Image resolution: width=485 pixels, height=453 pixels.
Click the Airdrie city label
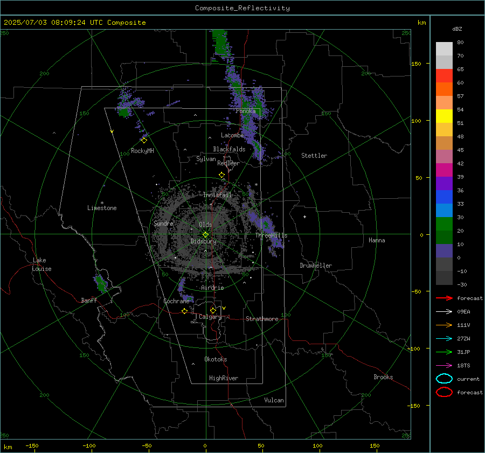[212, 288]
